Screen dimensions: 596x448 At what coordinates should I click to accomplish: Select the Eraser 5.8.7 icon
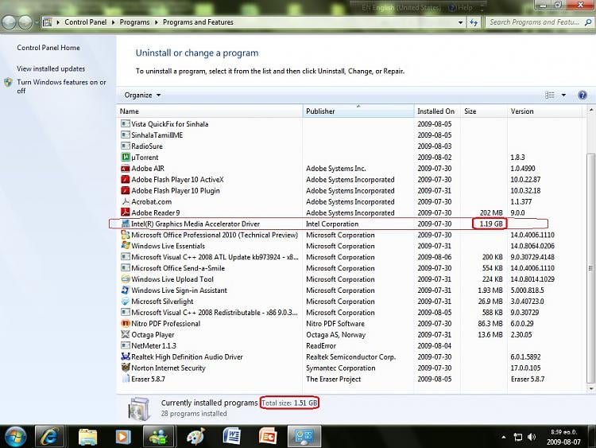pos(125,379)
